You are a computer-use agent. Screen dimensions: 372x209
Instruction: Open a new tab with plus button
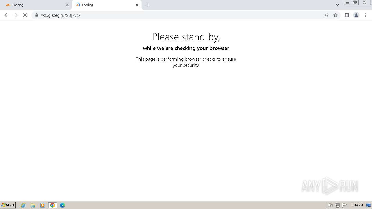pyautogui.click(x=148, y=5)
